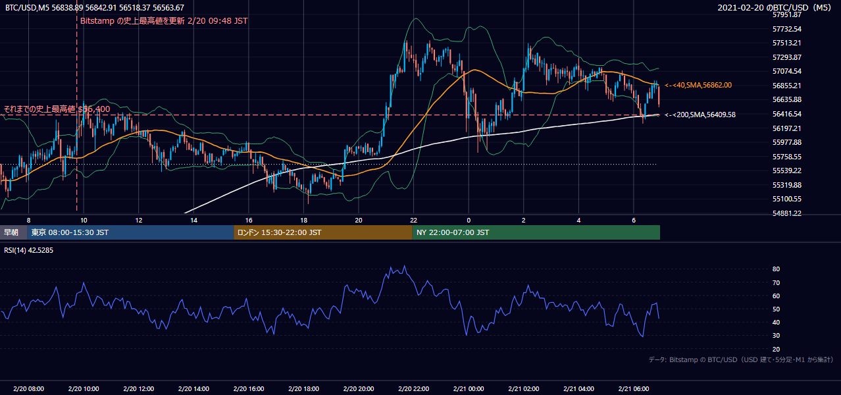Click the 2/21 02:00 time label
Image resolution: width=841 pixels, height=395 pixels.
[523, 389]
